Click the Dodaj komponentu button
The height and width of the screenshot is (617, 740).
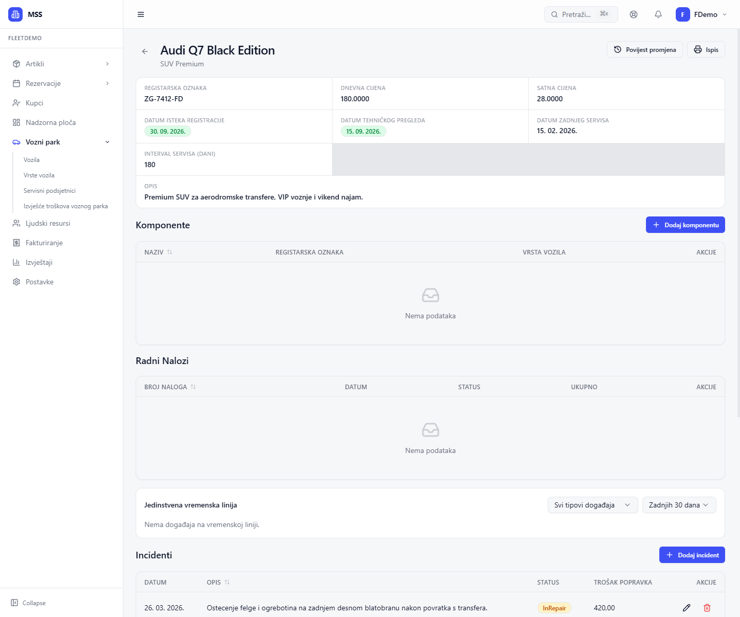point(685,225)
